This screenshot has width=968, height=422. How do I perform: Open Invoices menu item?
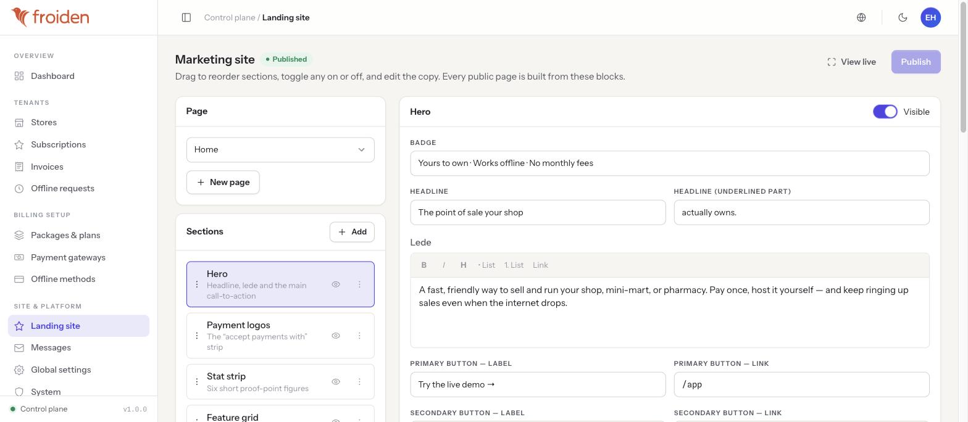coord(78,167)
